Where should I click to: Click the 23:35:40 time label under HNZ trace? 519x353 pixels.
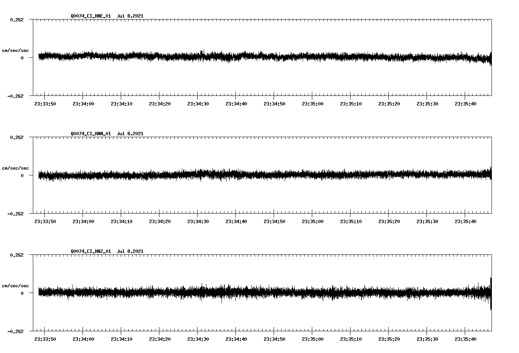[466, 338]
